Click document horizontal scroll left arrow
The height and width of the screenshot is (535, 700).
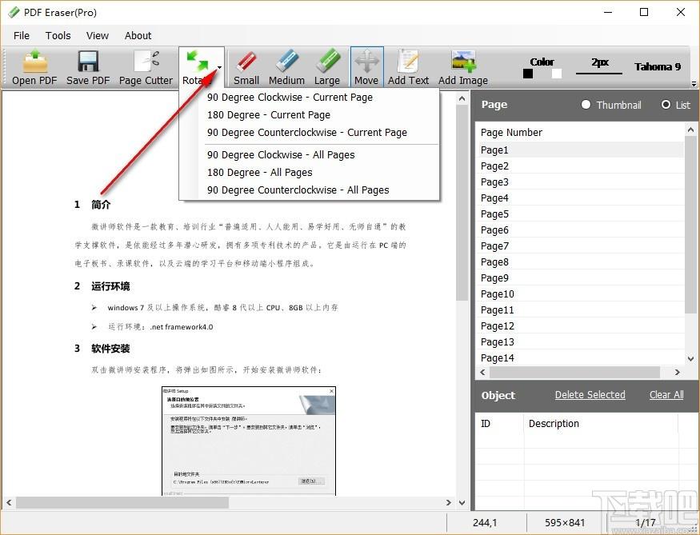[9, 502]
